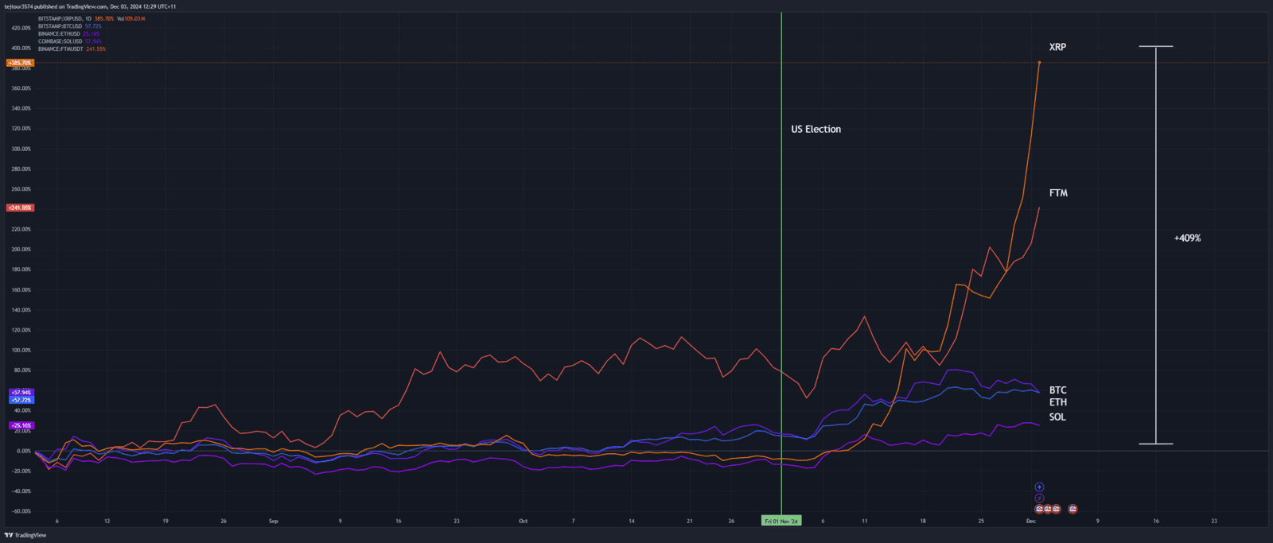Click the US Election text annotation

816,129
